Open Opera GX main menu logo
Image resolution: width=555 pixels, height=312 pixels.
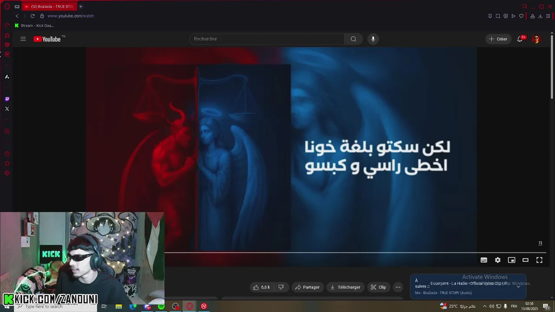[x=7, y=6]
